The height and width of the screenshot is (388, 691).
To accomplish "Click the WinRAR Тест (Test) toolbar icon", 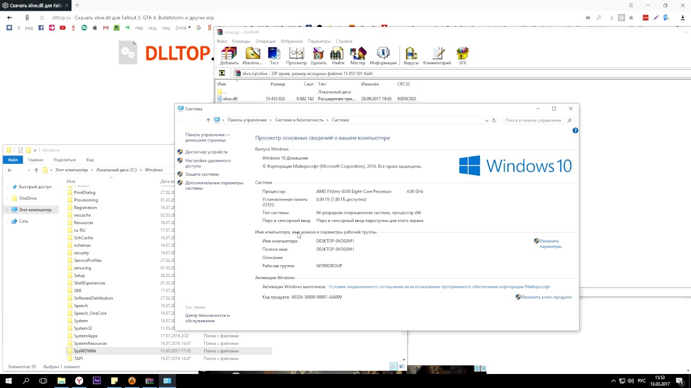I will click(x=274, y=56).
